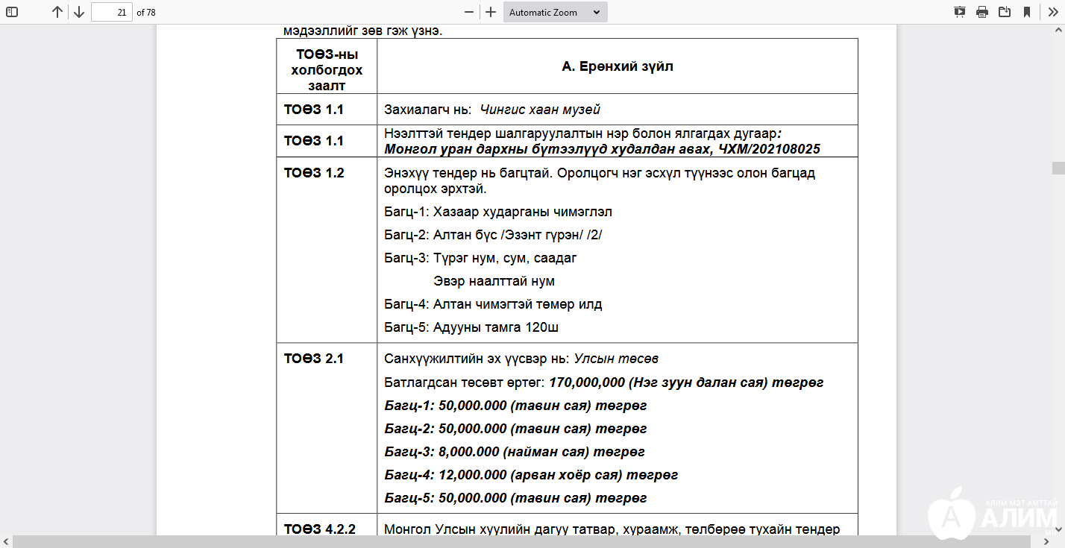Click the 170,000,000 төгрөг budget line
Image resolution: width=1065 pixels, height=548 pixels.
603,382
